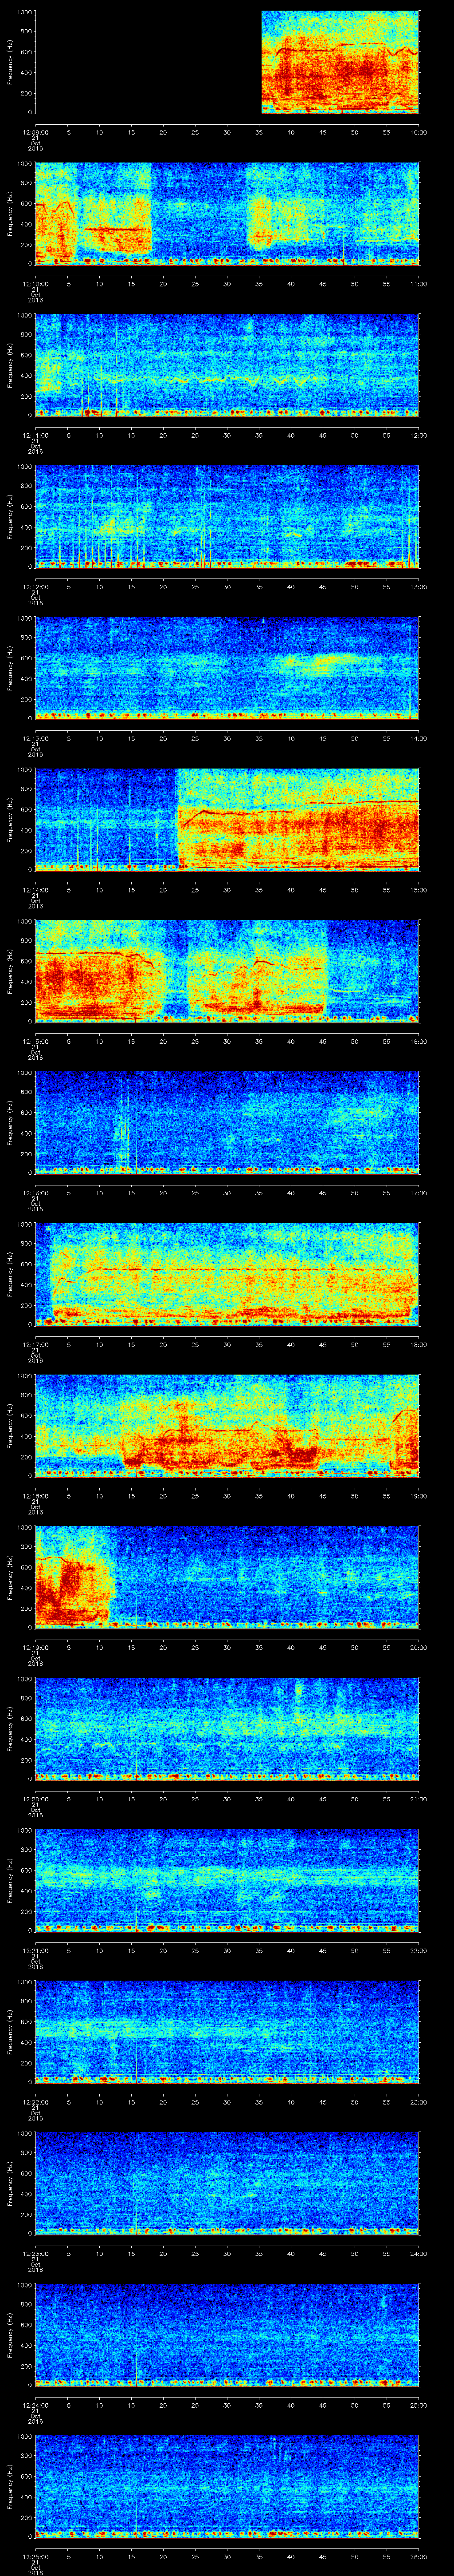Click the spectrogram panel starting at 12:16:00
454x2576 pixels.
tap(227, 1122)
